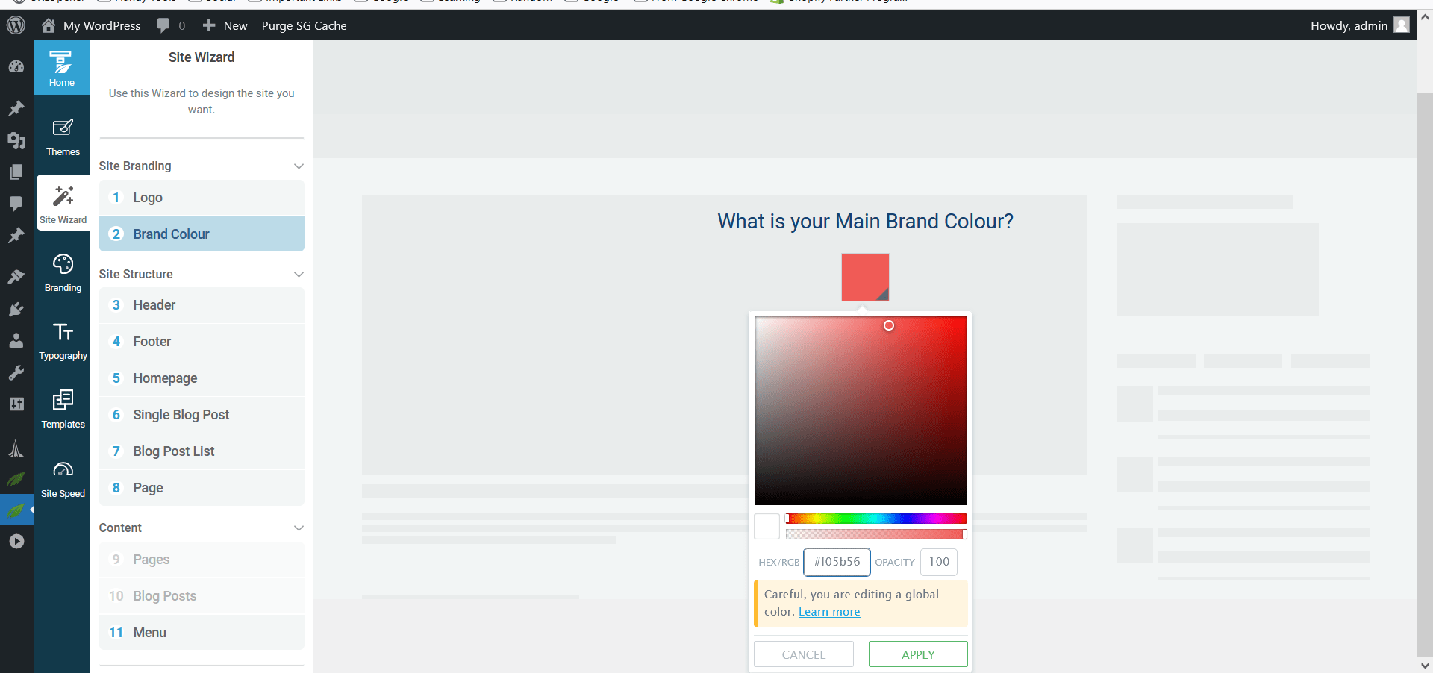Select the Branding palette icon

[x=62, y=272]
